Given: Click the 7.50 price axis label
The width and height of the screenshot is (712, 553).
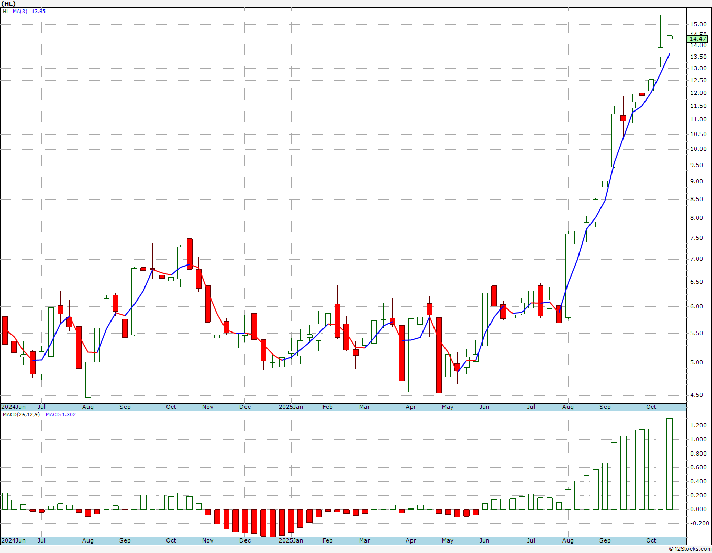Looking at the screenshot, I should (x=697, y=238).
